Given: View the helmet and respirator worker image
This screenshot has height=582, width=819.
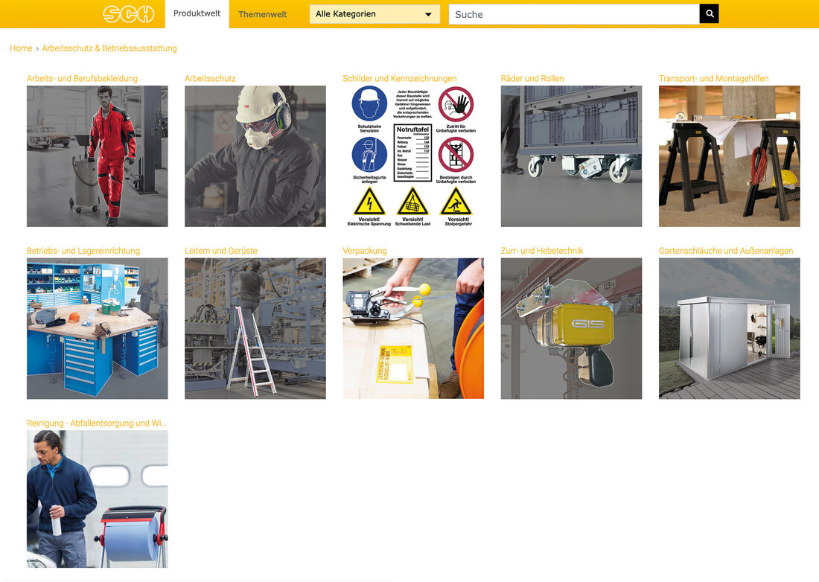Looking at the screenshot, I should pos(255,156).
